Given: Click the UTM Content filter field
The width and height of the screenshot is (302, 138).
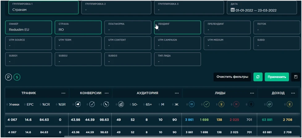Looking at the screenshot, I should pyautogui.click(x=128, y=43).
